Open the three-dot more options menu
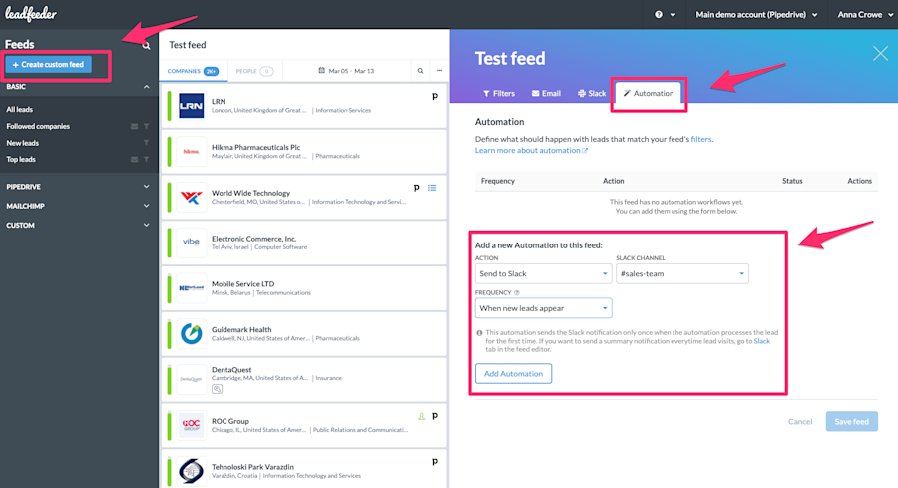 coord(439,71)
